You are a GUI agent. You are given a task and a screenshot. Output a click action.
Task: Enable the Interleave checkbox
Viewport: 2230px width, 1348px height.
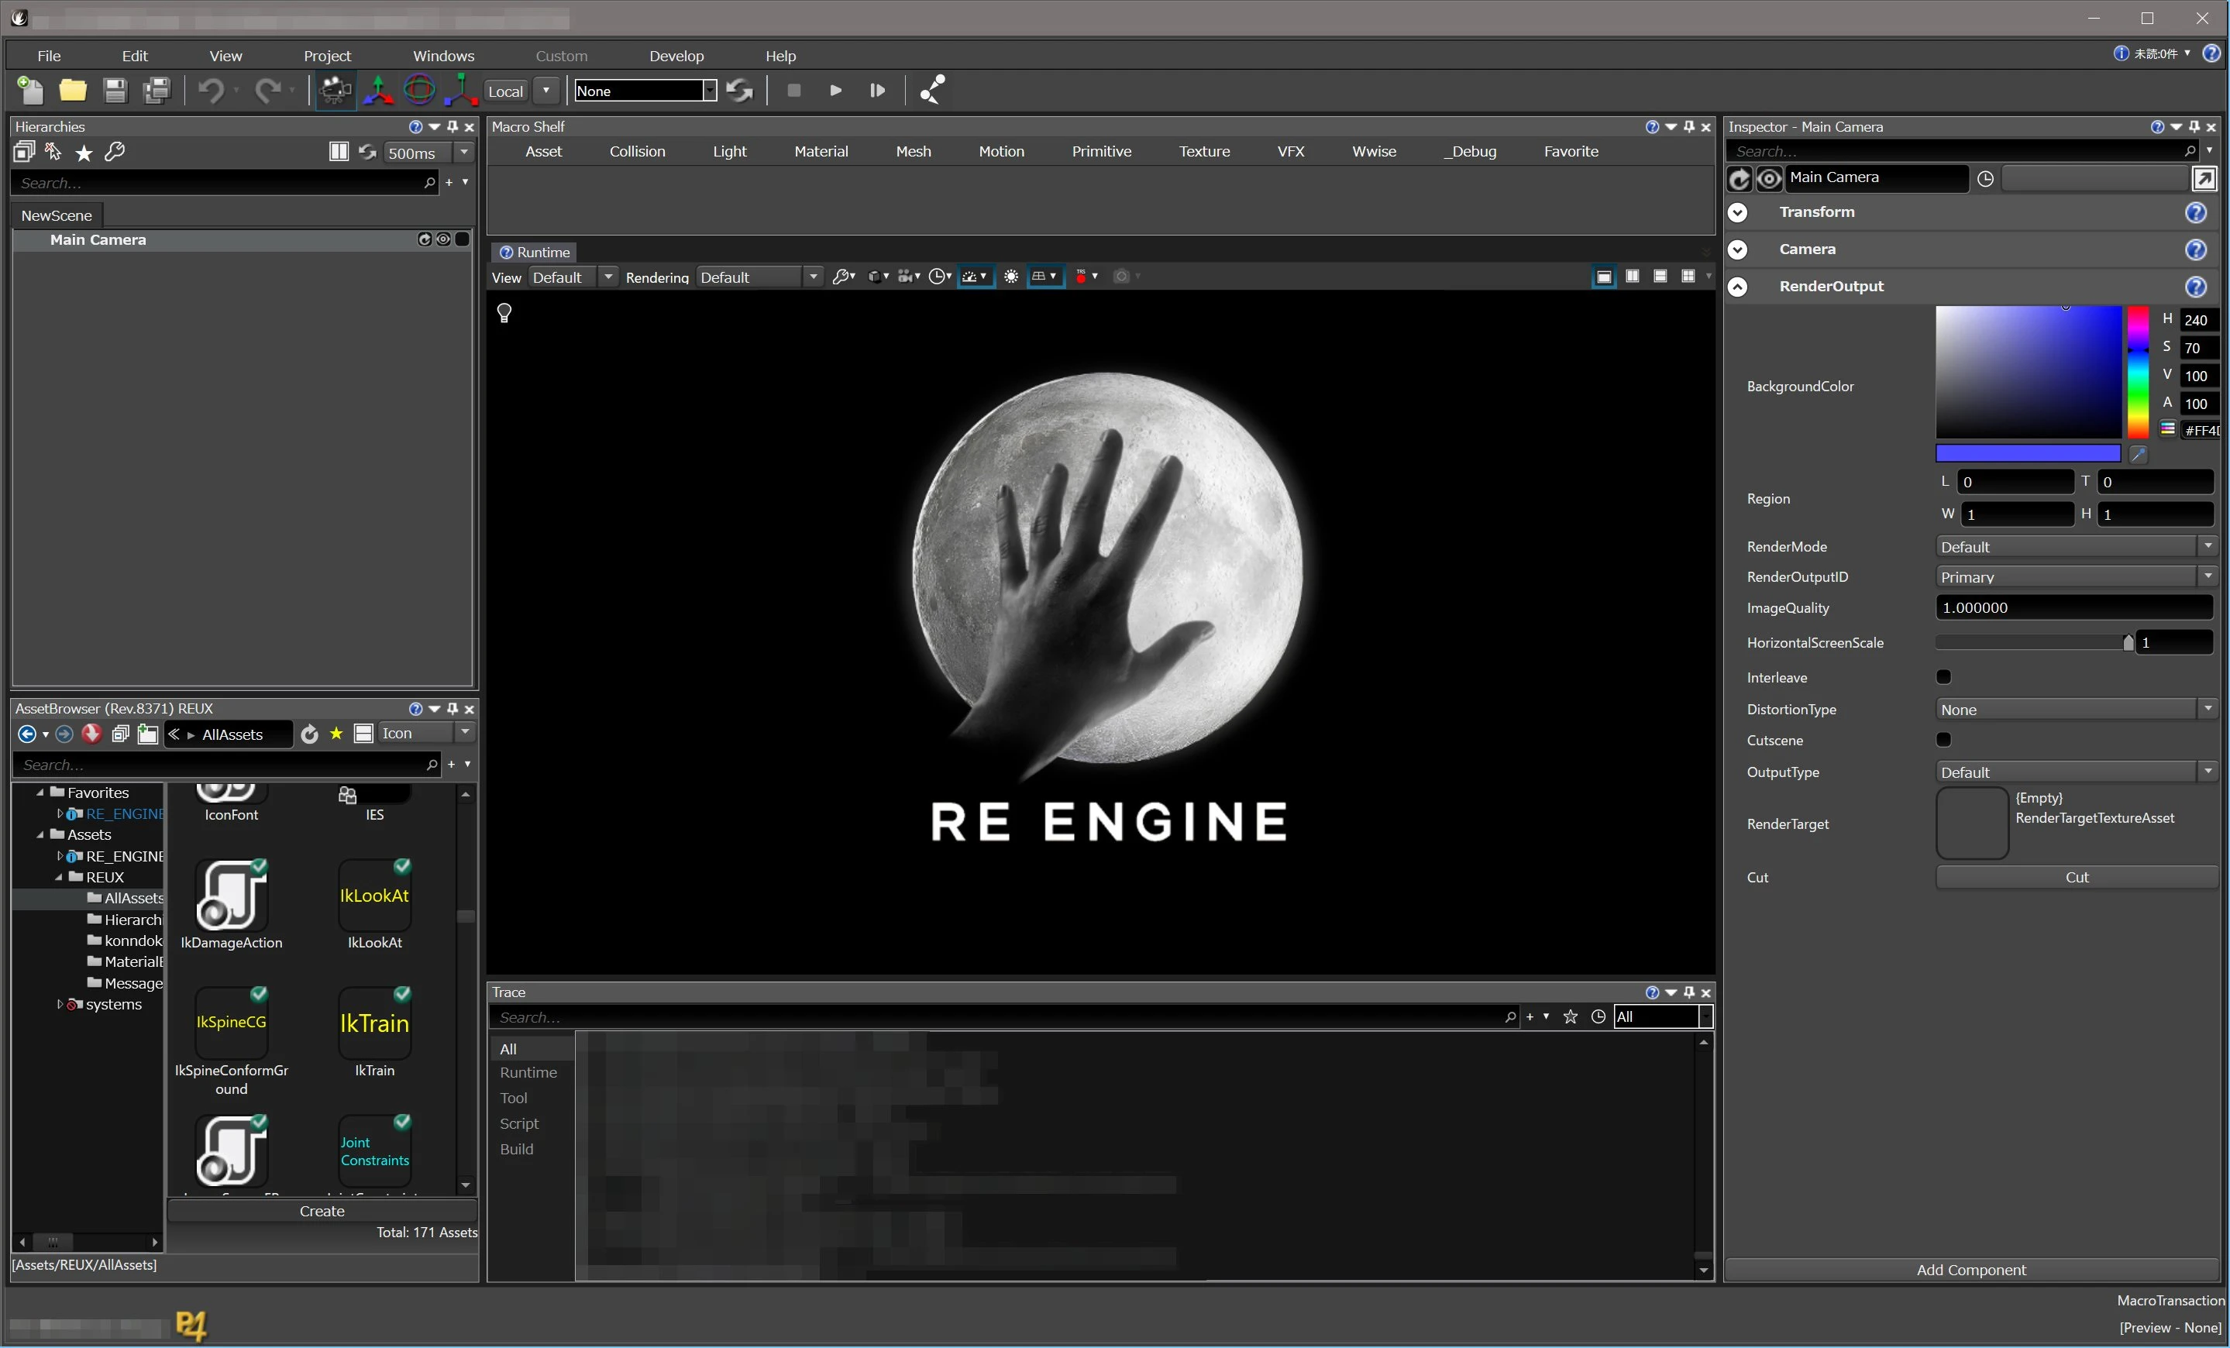click(x=1943, y=676)
